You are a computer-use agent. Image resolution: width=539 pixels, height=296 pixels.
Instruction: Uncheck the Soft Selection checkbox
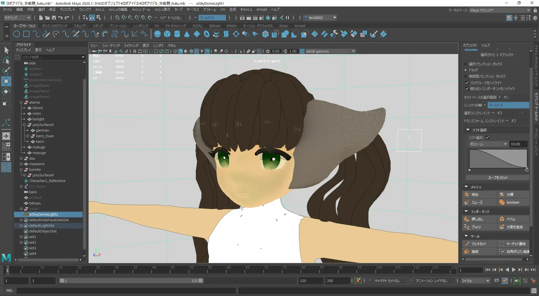(x=487, y=137)
